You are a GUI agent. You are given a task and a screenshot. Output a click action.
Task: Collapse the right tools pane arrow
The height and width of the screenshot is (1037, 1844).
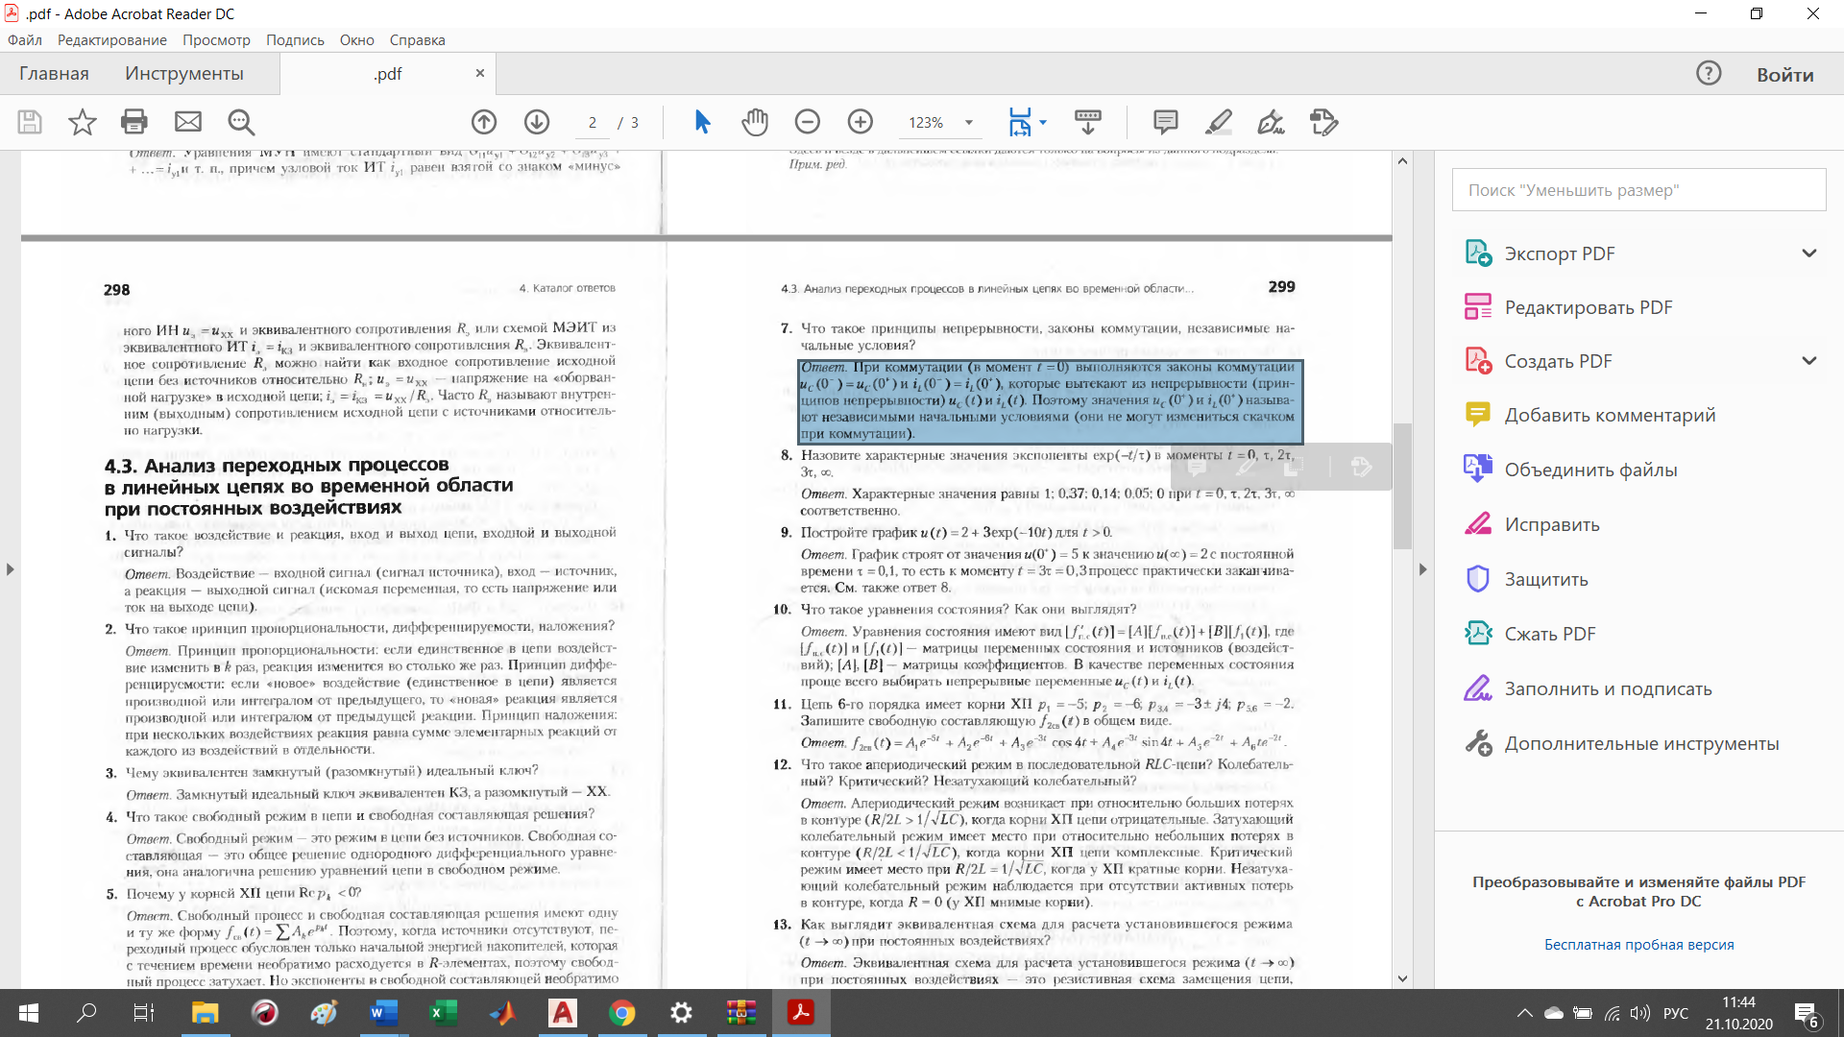(x=1423, y=569)
